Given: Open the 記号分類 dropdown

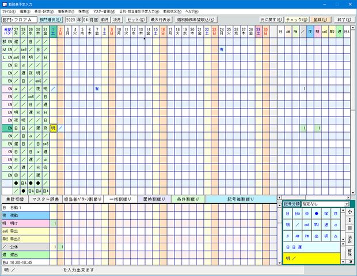Looking at the screenshot, I should point(325,204).
